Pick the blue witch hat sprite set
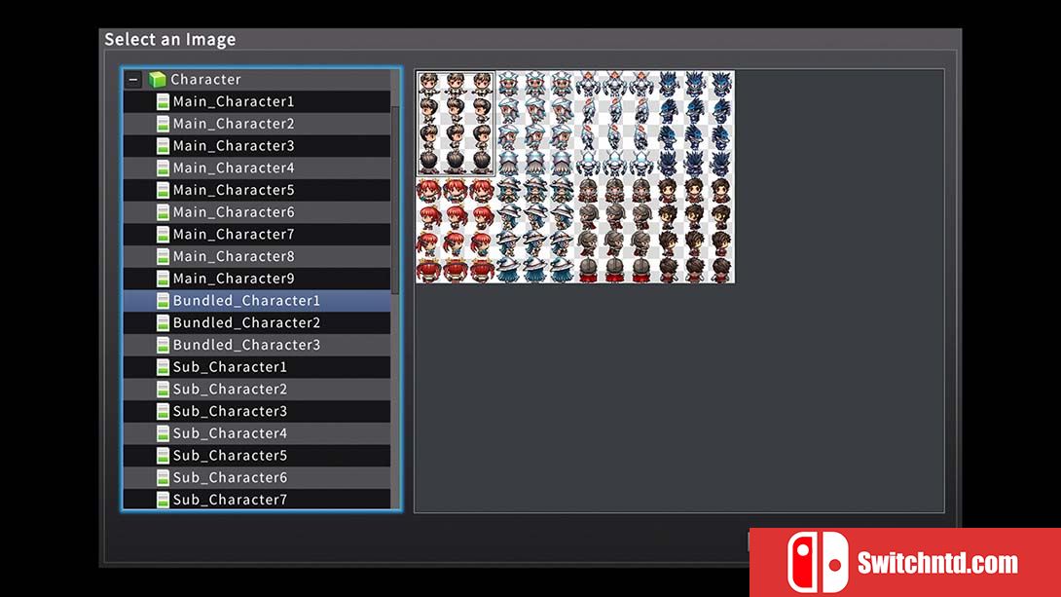 tap(535, 230)
